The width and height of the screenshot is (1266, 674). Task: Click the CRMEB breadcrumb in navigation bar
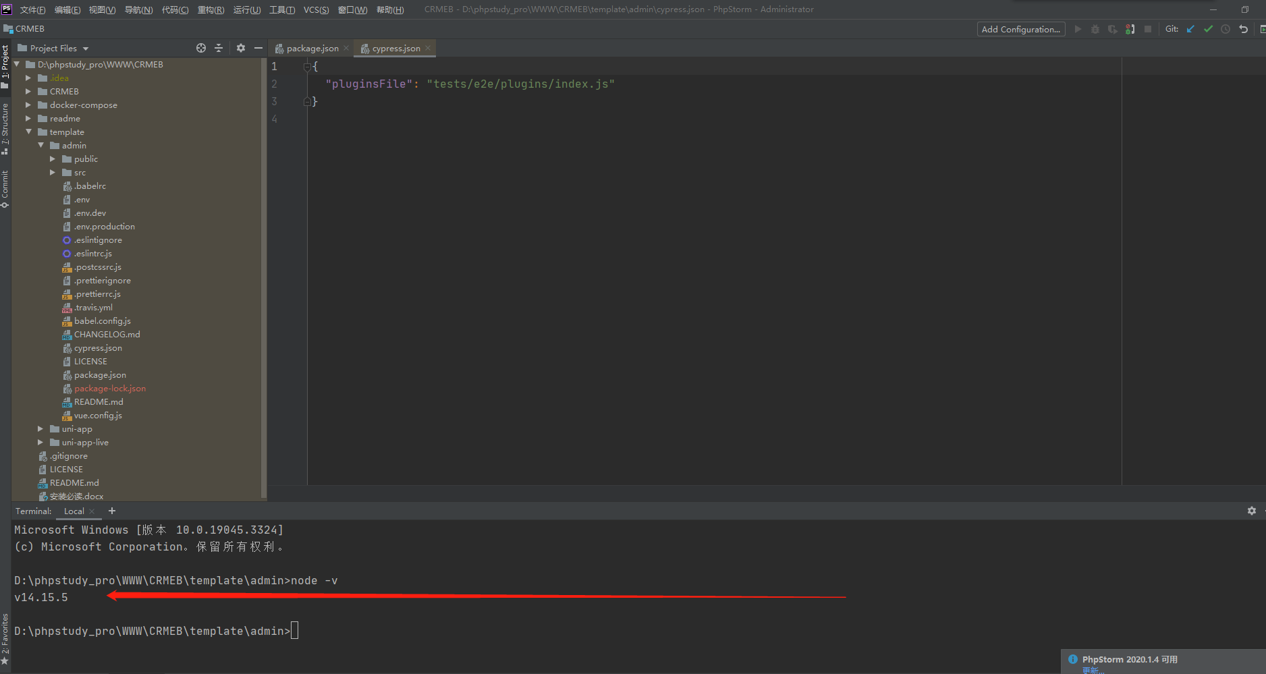point(24,29)
